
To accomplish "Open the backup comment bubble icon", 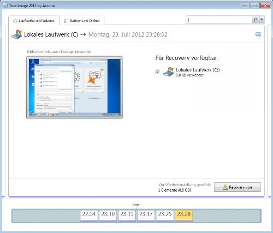I will click(258, 34).
